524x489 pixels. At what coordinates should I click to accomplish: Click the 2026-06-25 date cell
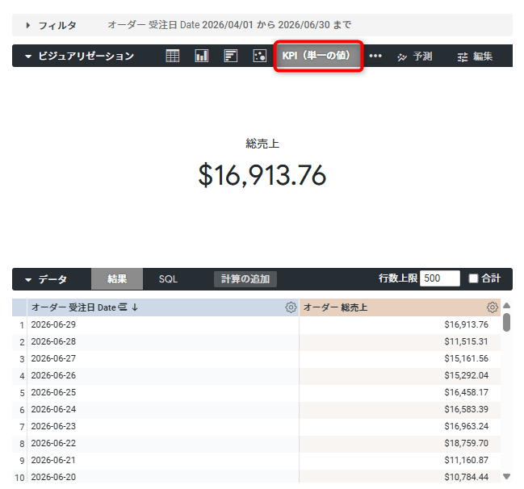163,392
